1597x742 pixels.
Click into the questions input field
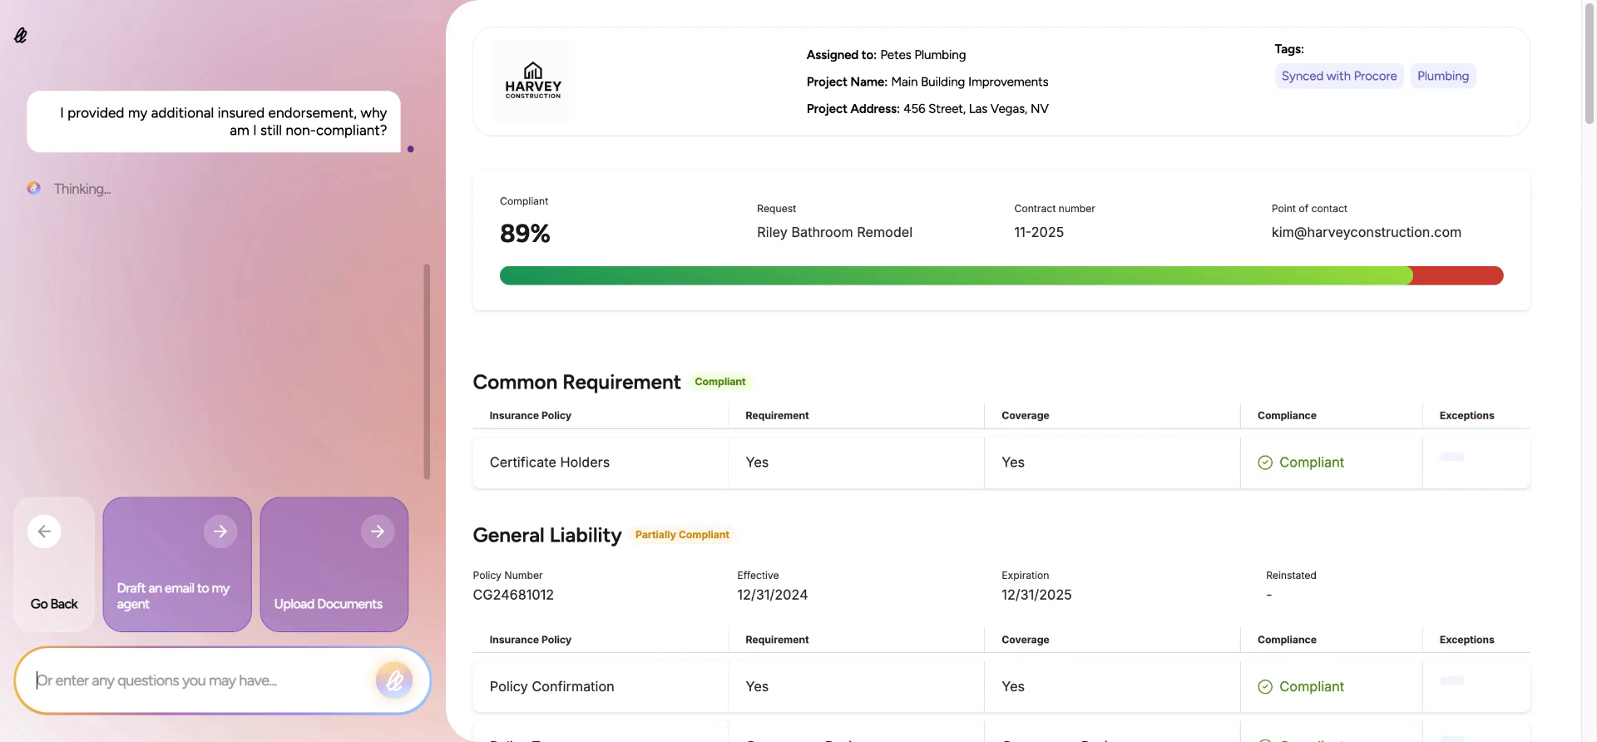[x=200, y=681]
